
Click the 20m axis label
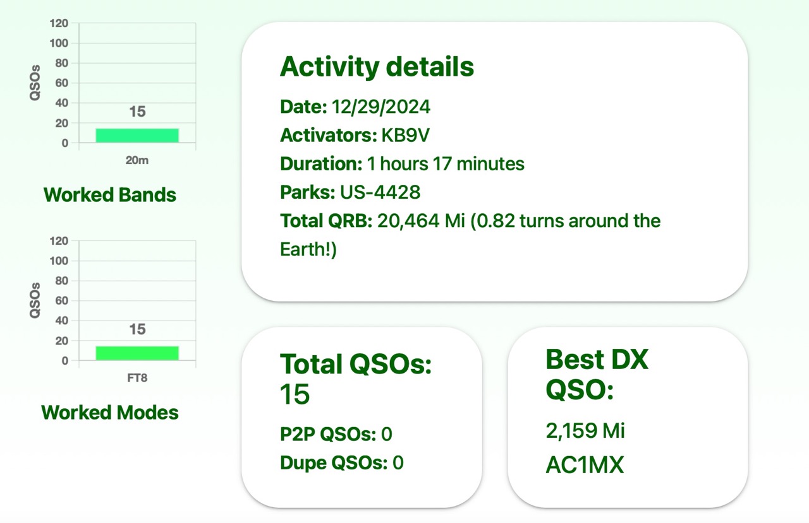[x=137, y=160]
